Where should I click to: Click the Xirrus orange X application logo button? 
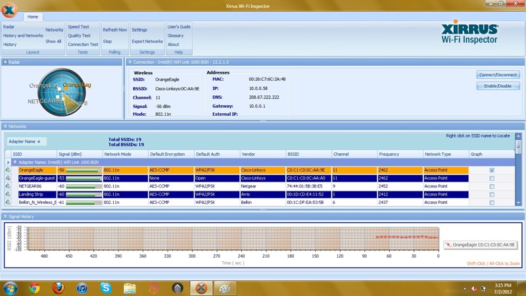[x=9, y=10]
